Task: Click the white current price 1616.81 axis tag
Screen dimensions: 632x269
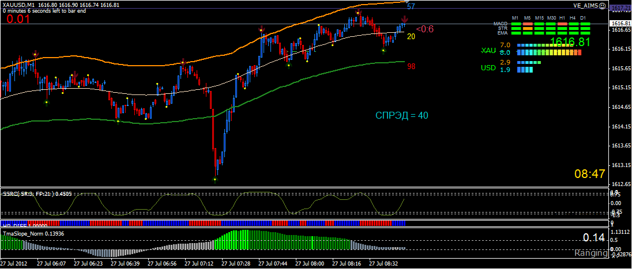Action: click(x=620, y=24)
